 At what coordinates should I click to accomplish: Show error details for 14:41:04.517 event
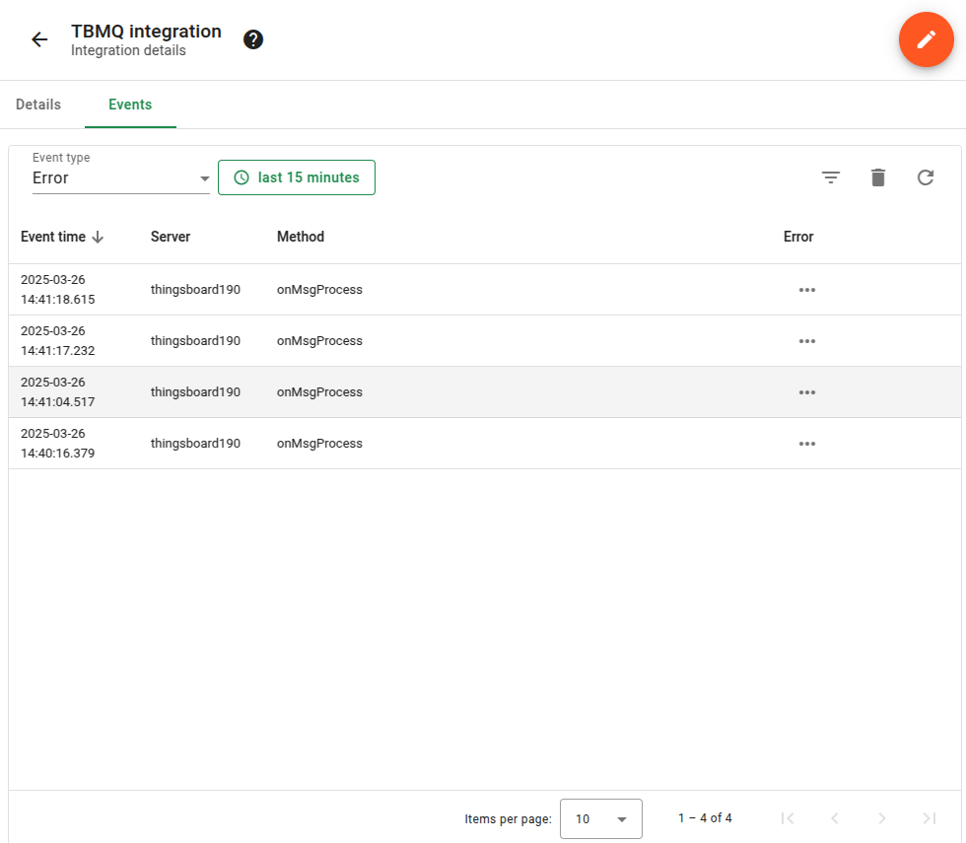[806, 392]
